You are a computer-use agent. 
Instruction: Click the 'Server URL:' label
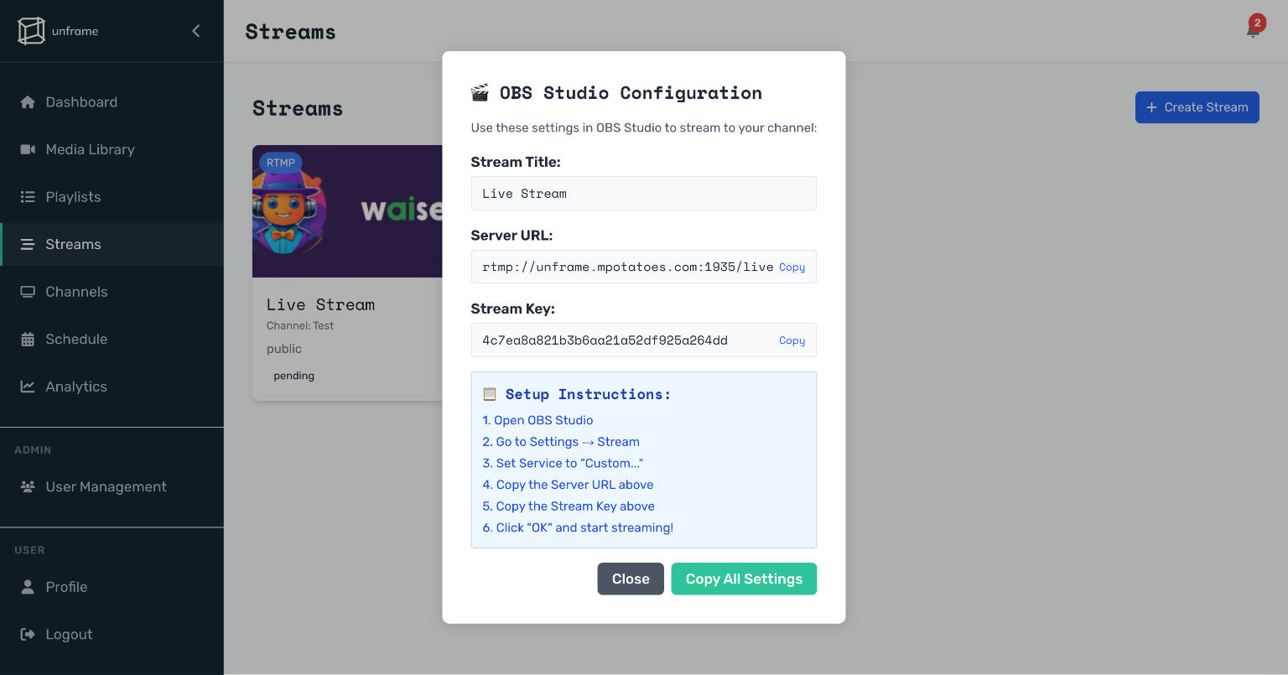click(x=512, y=236)
